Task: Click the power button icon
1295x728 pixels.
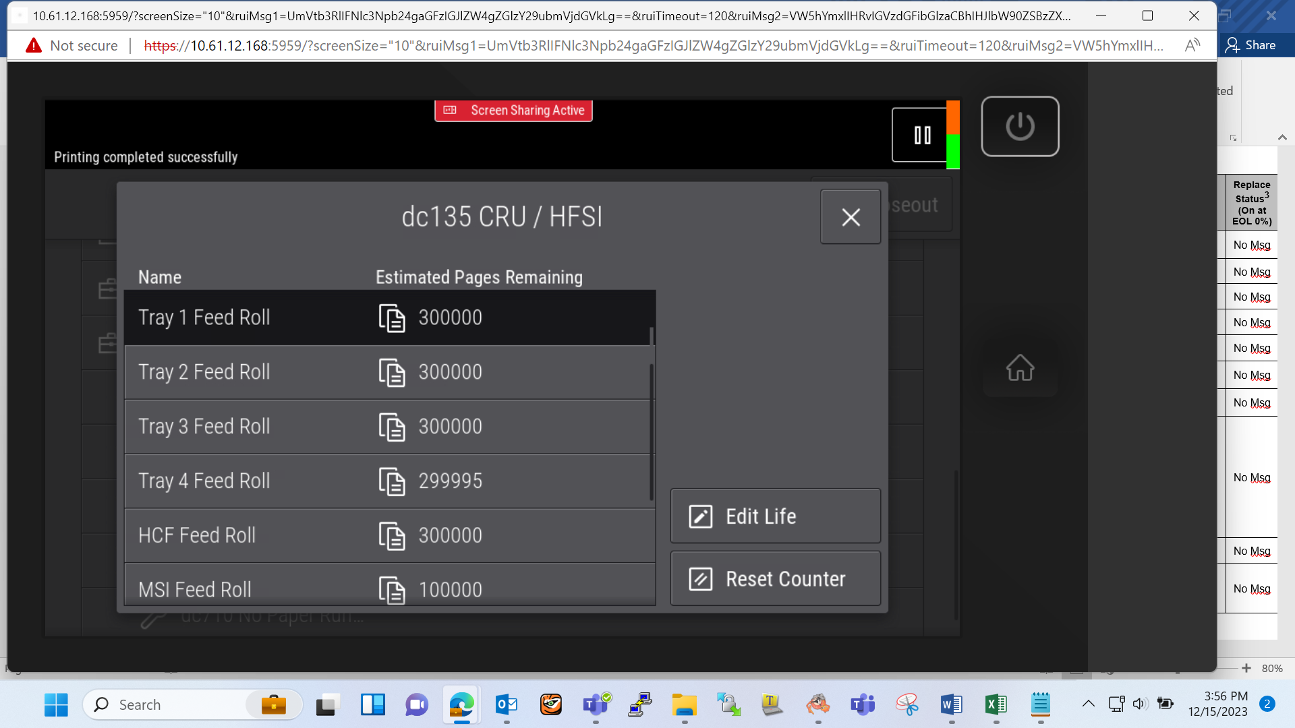Action: [1020, 126]
